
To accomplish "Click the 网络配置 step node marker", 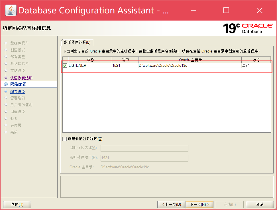I will (x=6, y=84).
